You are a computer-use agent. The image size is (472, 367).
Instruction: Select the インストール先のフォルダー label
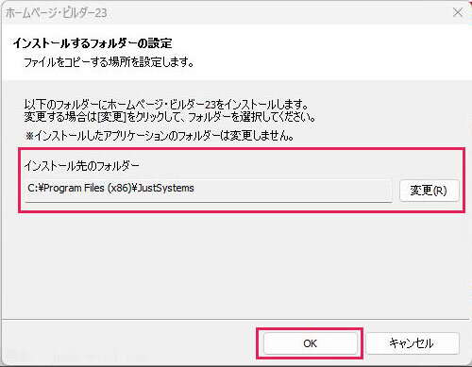(82, 166)
